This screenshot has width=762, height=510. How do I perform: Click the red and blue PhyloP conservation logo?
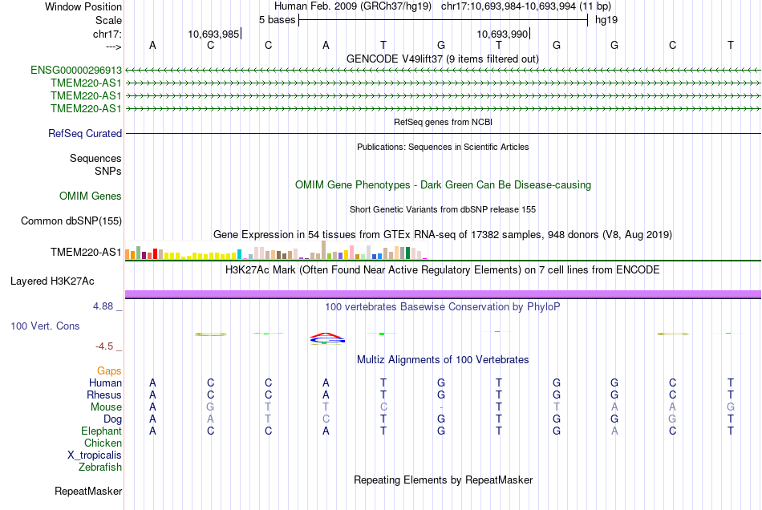pyautogui.click(x=327, y=338)
